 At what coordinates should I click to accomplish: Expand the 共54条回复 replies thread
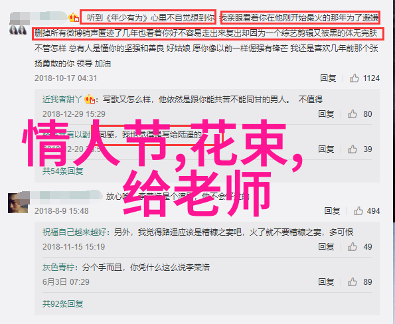pos(62,171)
